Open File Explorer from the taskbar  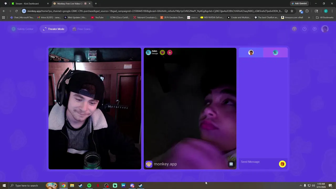click(x=72, y=186)
